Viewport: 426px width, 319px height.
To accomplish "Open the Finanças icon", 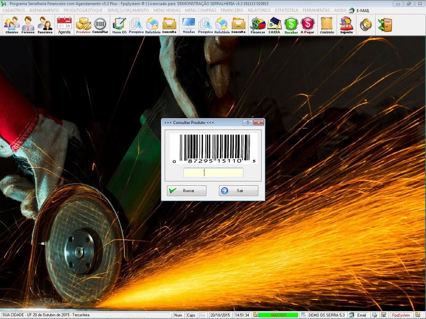I will [258, 25].
